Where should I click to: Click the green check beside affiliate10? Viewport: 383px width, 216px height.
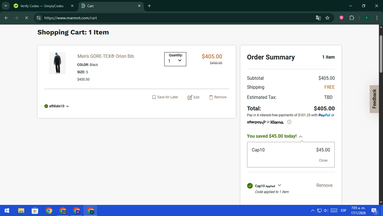[46, 106]
